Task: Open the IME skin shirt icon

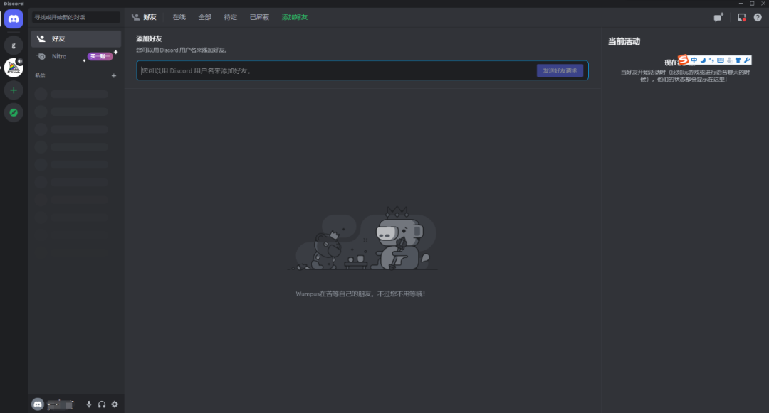Action: point(738,60)
